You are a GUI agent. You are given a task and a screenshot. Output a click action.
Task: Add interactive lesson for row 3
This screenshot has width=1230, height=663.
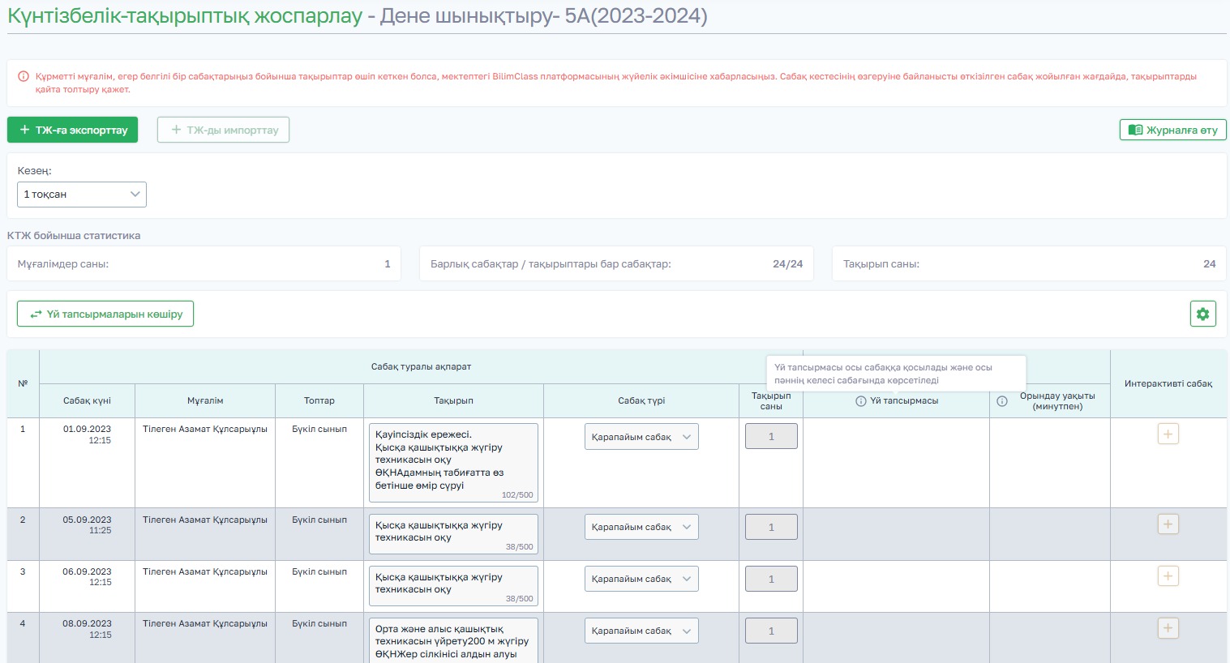pyautogui.click(x=1168, y=576)
